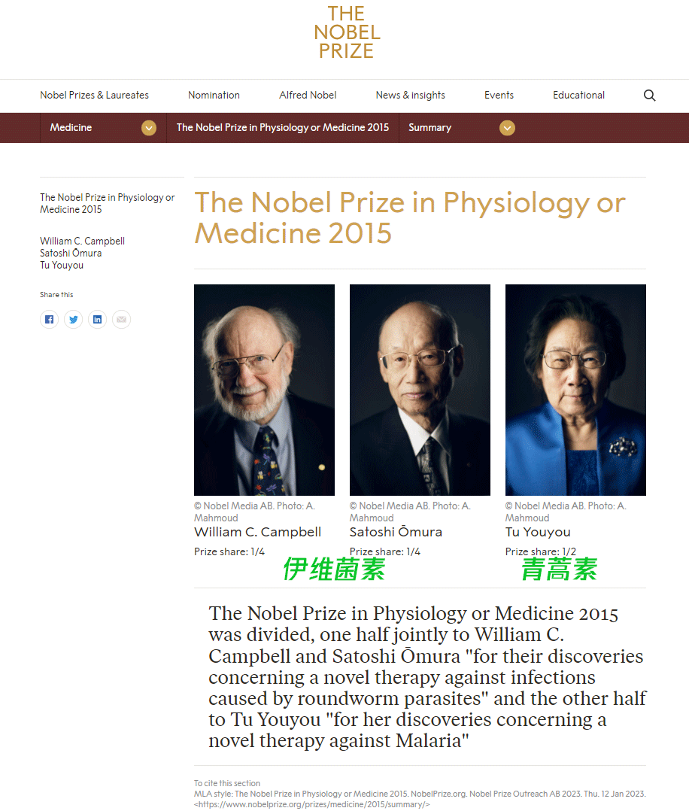Click Tu Youyou's portrait photo

pos(575,390)
